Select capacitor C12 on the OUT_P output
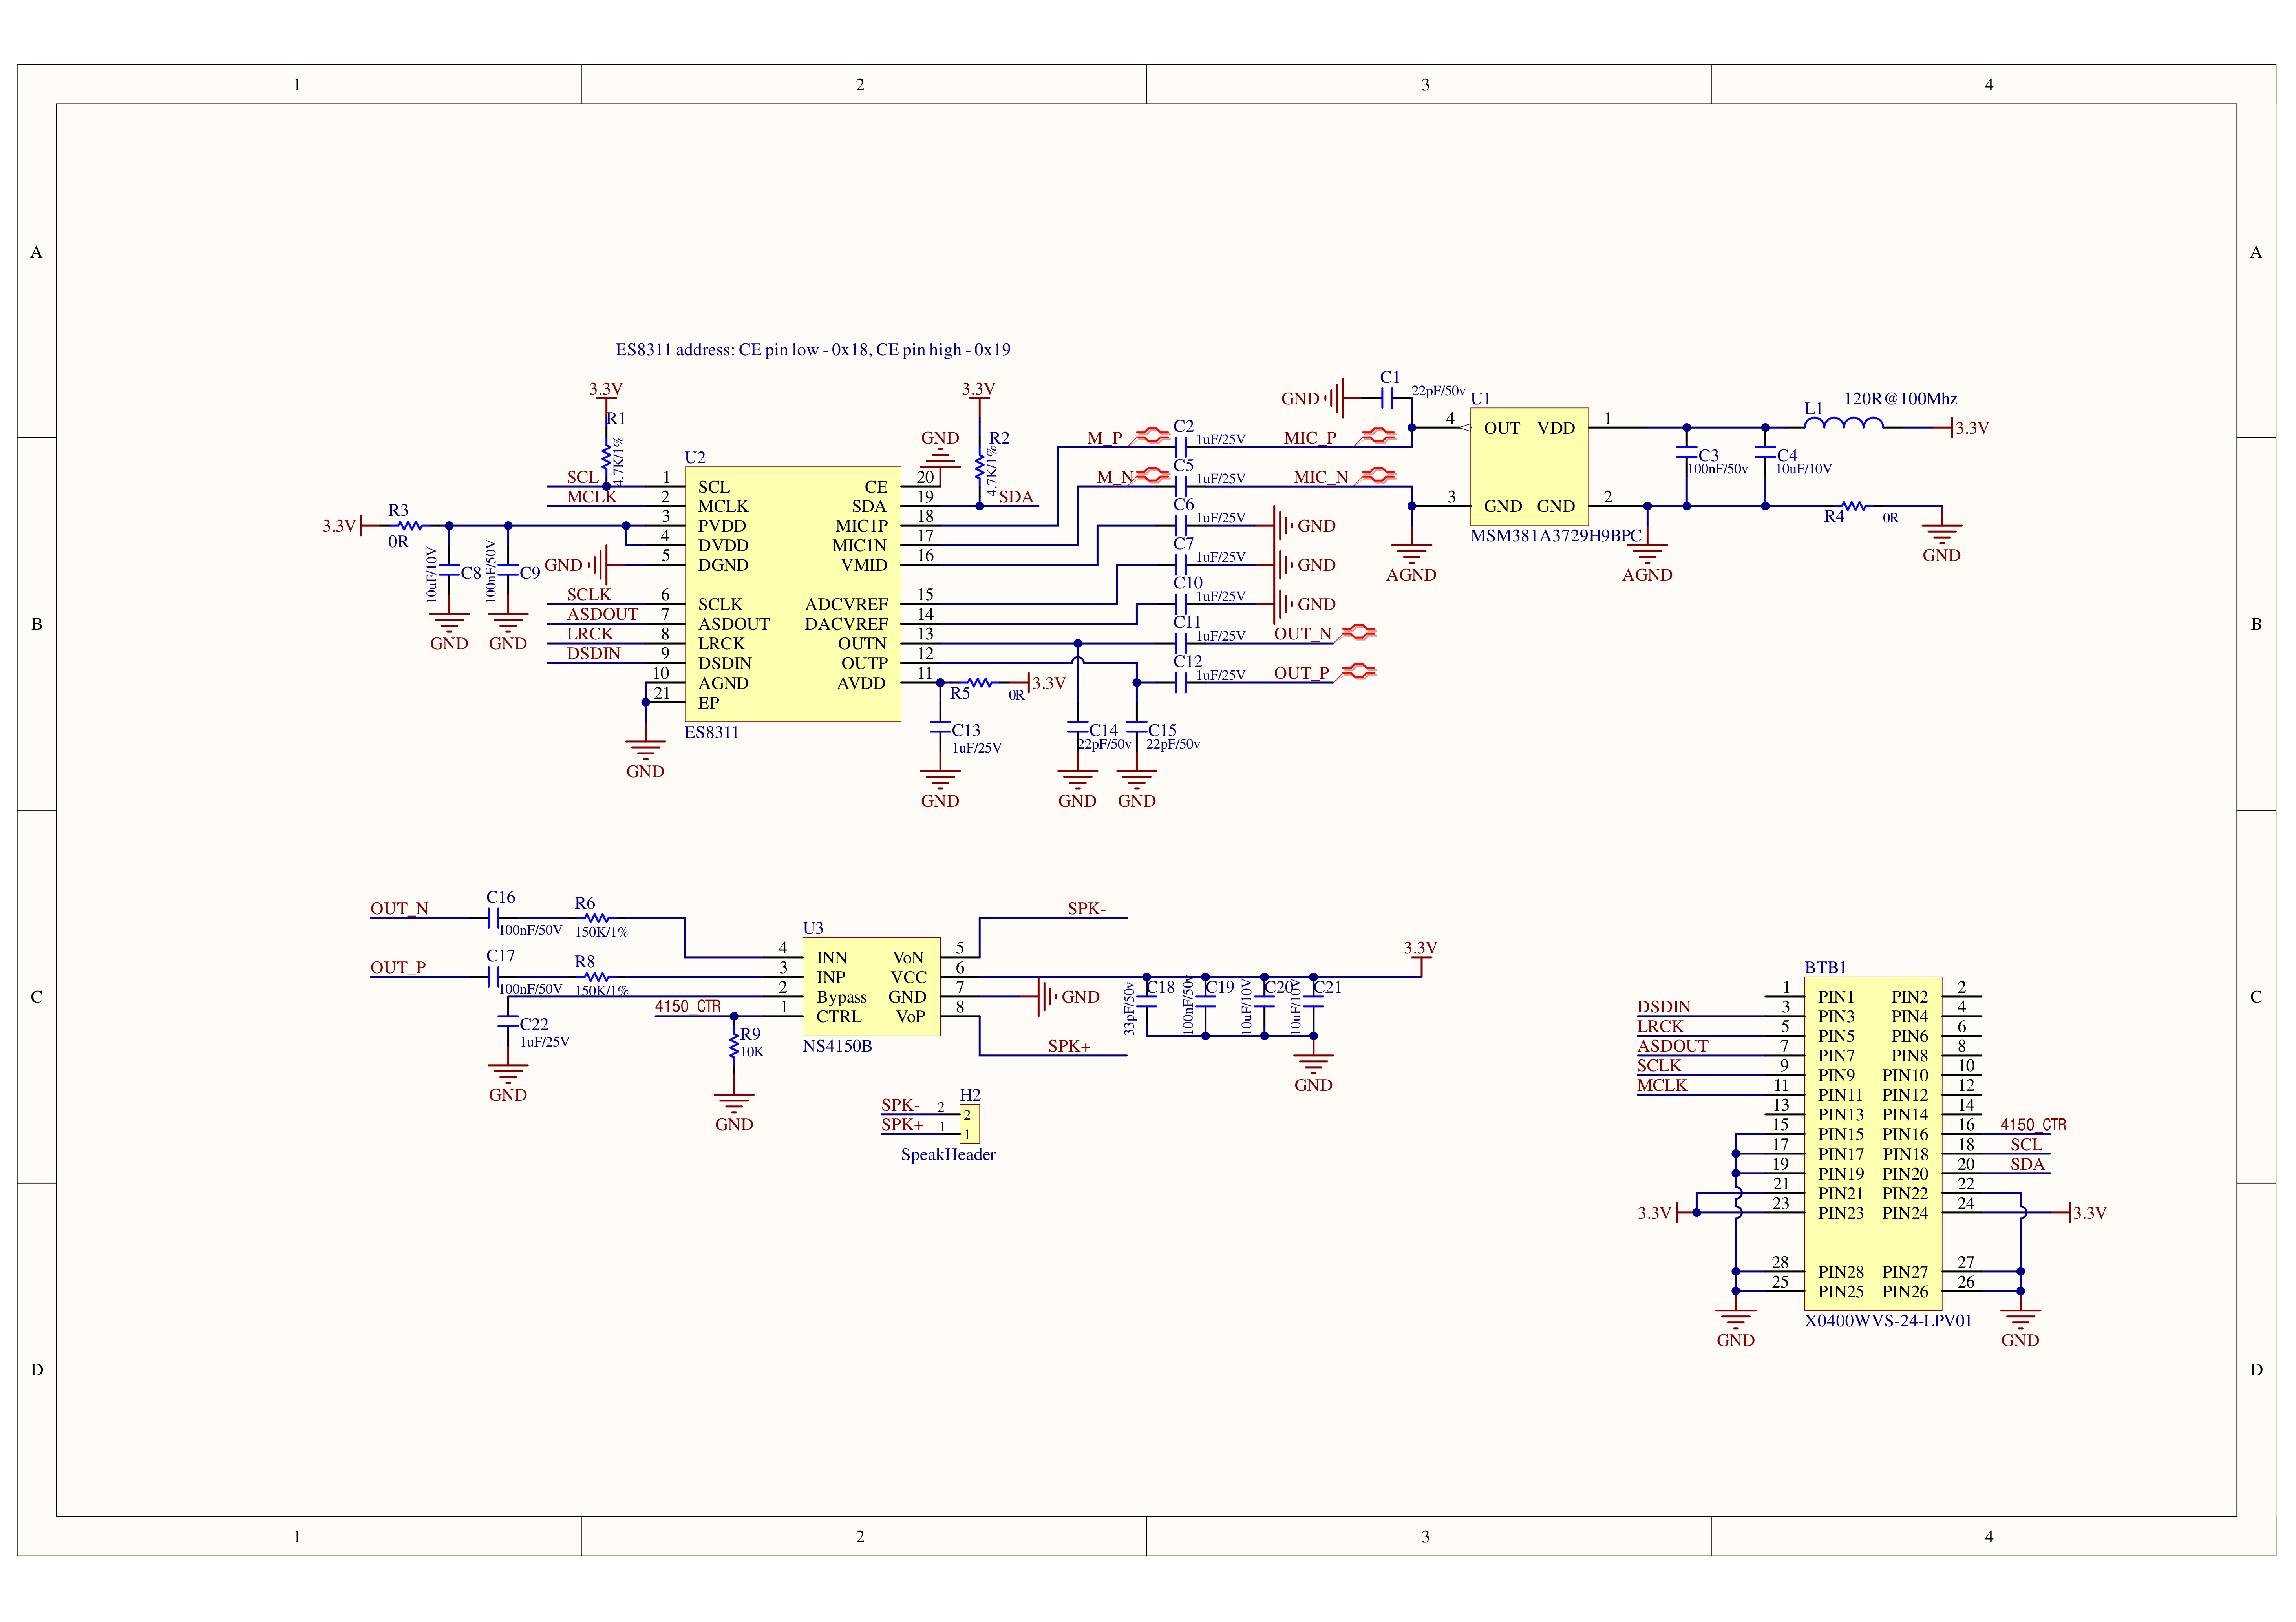The width and height of the screenshot is (2296, 1622). click(1181, 683)
